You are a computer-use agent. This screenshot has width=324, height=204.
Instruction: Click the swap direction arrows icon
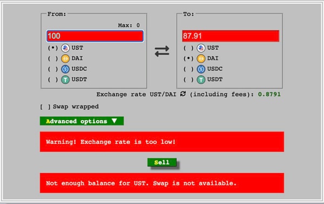162,51
